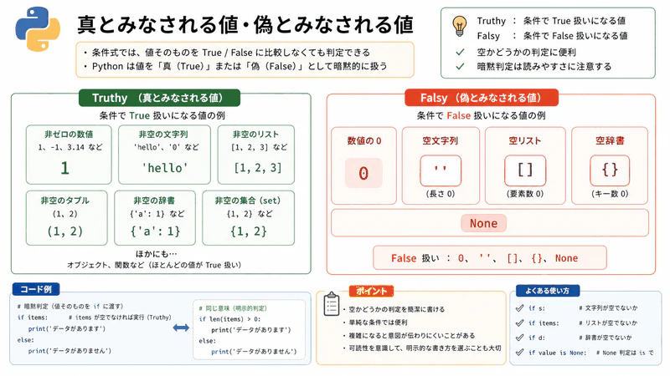The height and width of the screenshot is (376, 670).
Task: Click the title 真とみなされる値・偽とみなされる値
Action: coord(245,25)
